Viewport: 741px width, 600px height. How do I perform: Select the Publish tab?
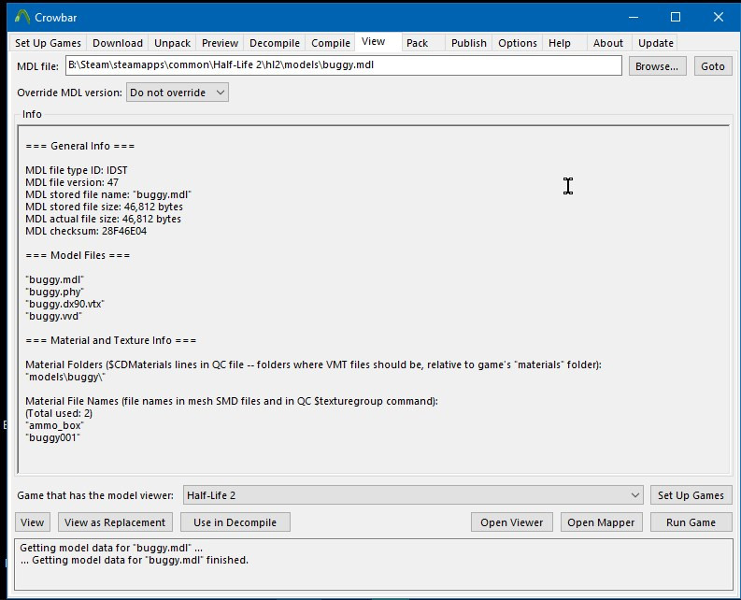tap(468, 43)
